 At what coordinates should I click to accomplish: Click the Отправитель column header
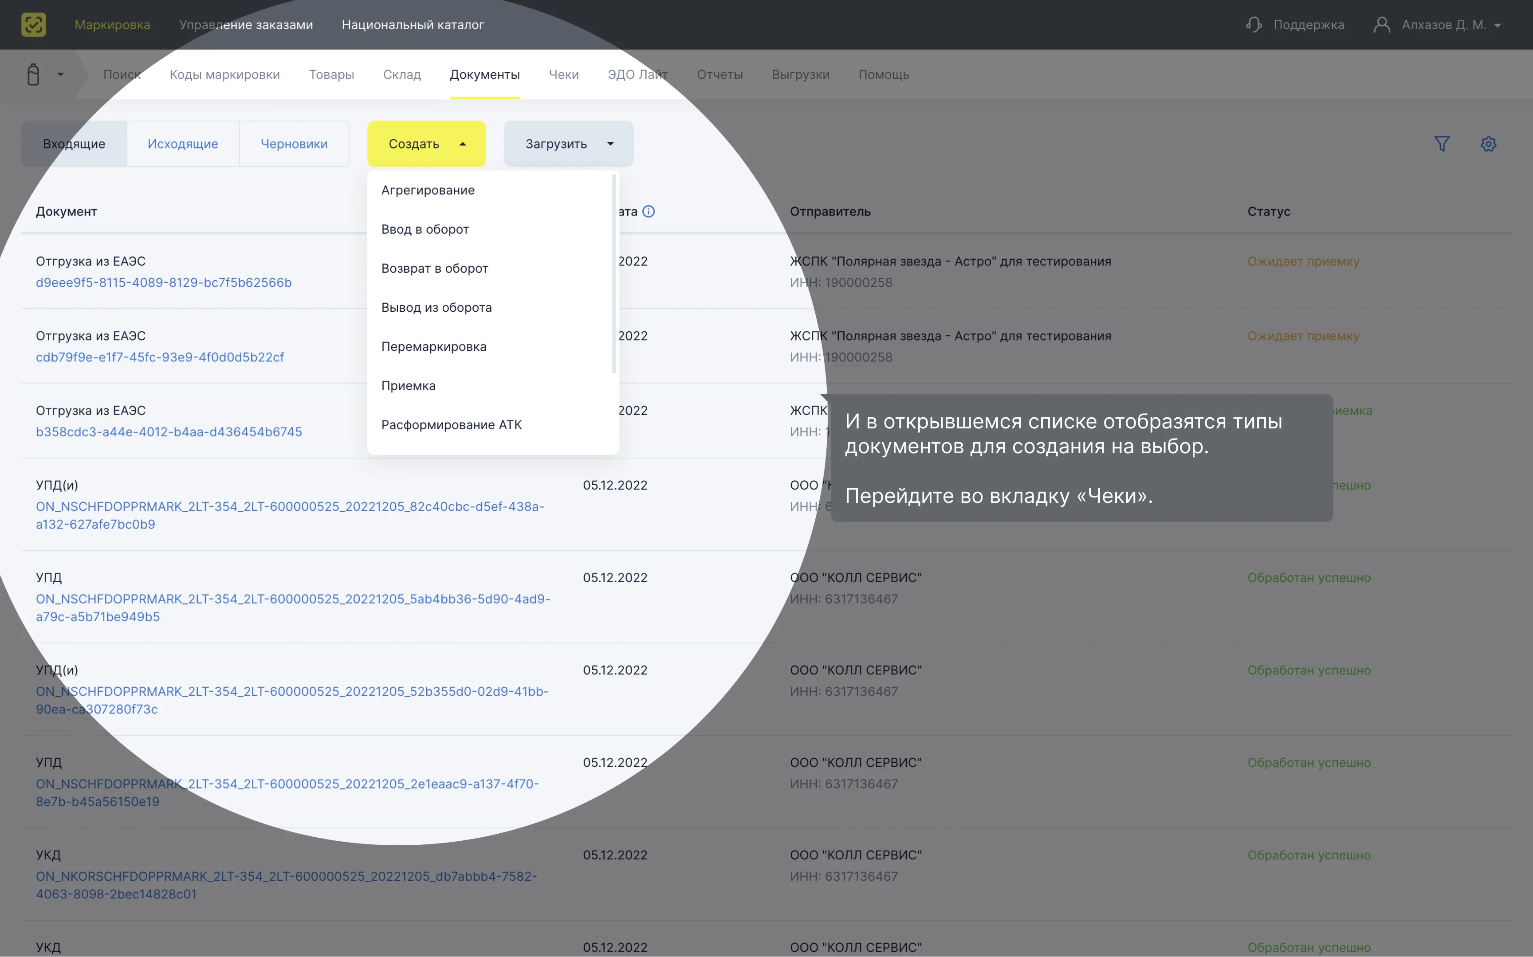(x=830, y=212)
